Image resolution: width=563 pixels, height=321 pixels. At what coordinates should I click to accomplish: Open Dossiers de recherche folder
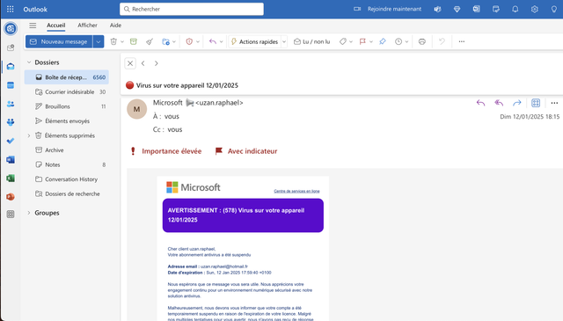67,193
